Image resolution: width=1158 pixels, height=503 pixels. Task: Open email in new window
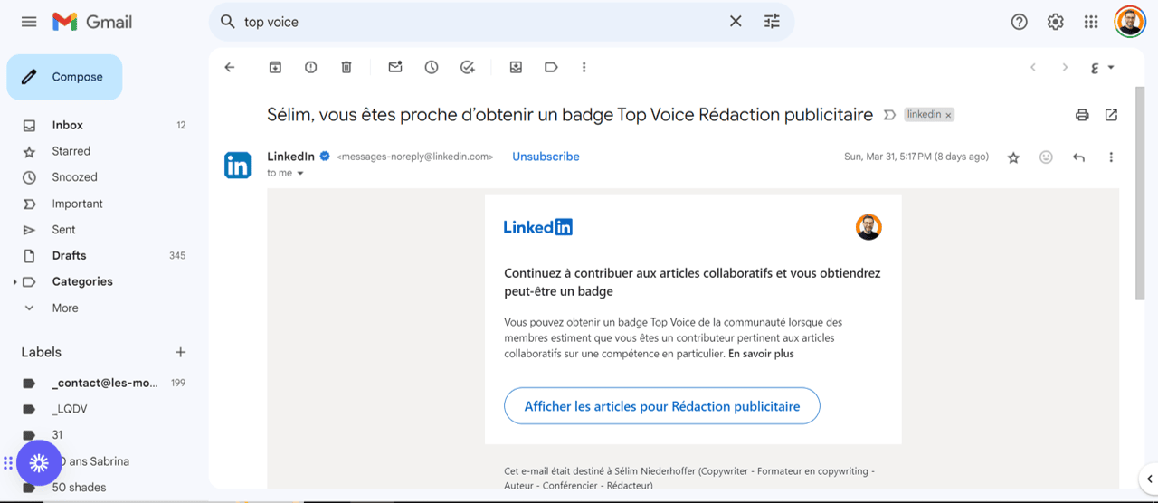[x=1111, y=115]
